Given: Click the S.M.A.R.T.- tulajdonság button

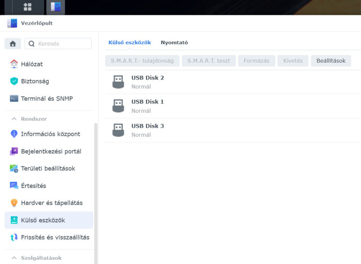Looking at the screenshot, I should click(142, 61).
